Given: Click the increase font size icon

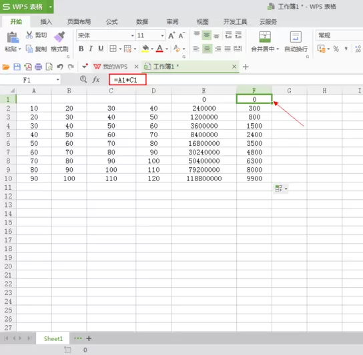Looking at the screenshot, I should pyautogui.click(x=171, y=35).
